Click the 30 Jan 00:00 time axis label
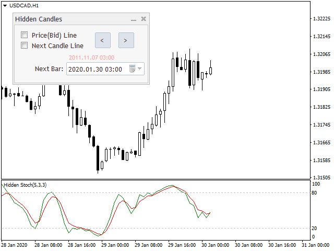The width and height of the screenshot is (334, 251). pos(215,245)
